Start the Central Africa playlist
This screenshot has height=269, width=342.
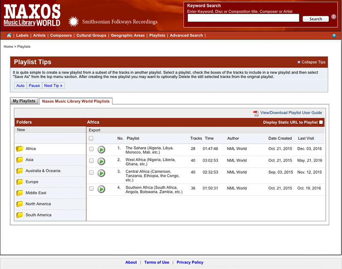[x=101, y=173]
